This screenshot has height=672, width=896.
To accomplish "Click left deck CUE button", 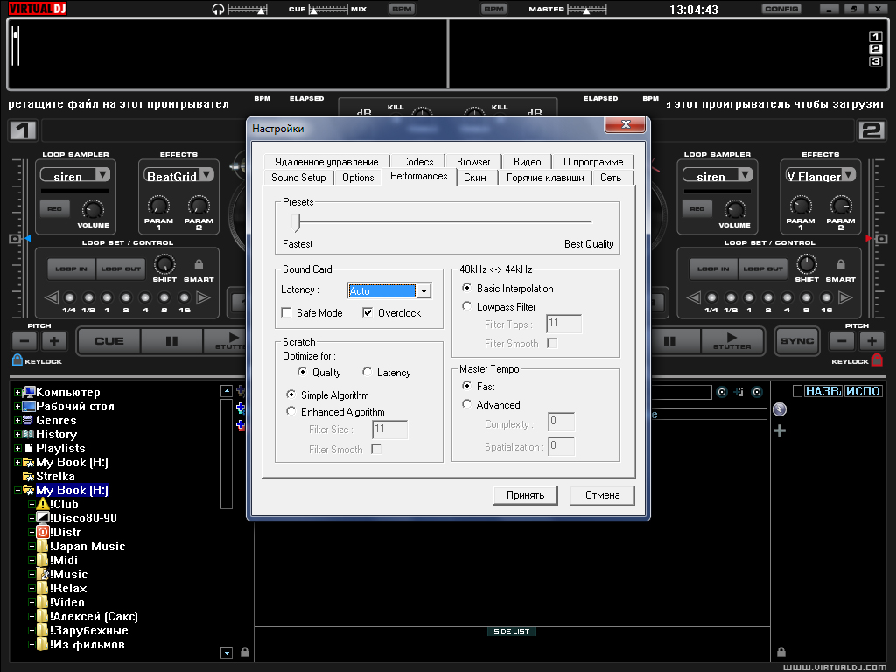I will point(108,341).
